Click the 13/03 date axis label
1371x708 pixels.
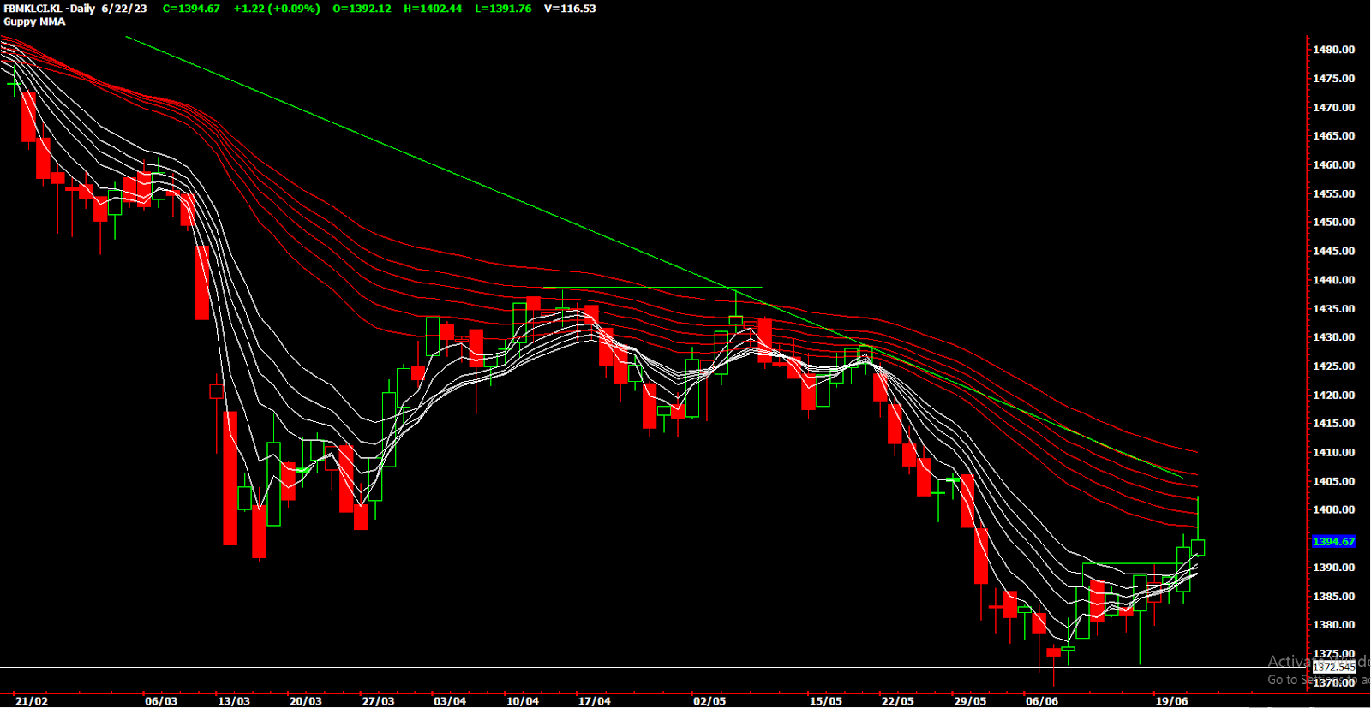coord(234,701)
